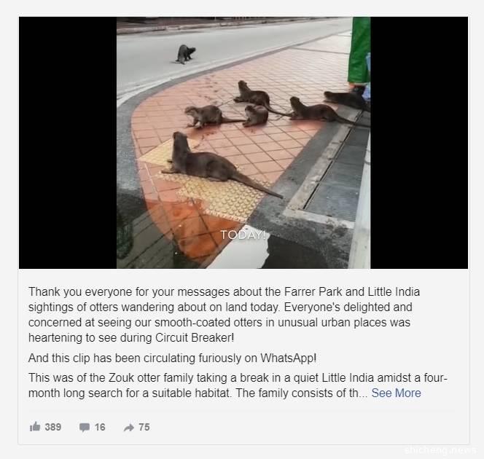Click the thumbs-up like icon
The height and width of the screenshot is (459, 484).
click(35, 427)
